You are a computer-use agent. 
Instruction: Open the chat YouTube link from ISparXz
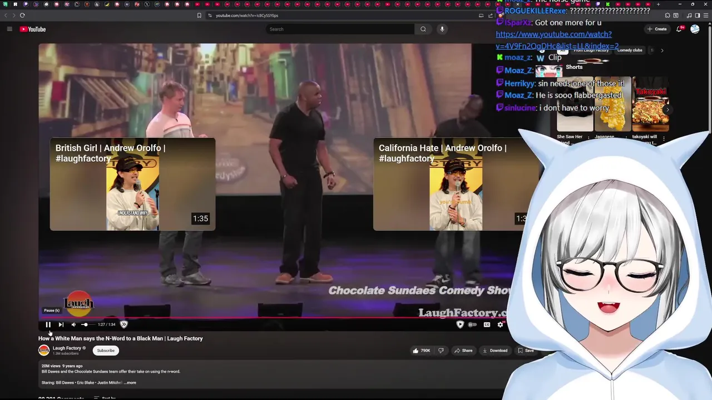pos(557,40)
